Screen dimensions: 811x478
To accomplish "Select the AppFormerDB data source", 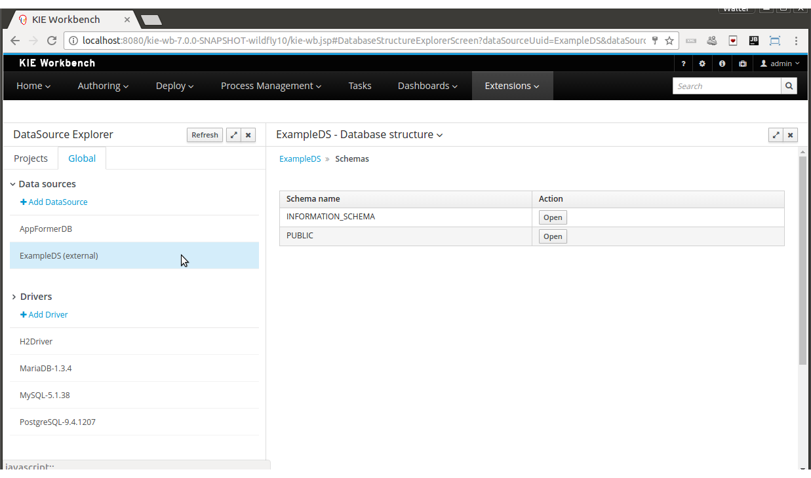I will [x=46, y=229].
